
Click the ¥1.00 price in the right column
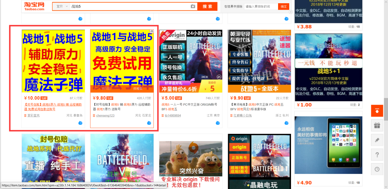click(304, 105)
